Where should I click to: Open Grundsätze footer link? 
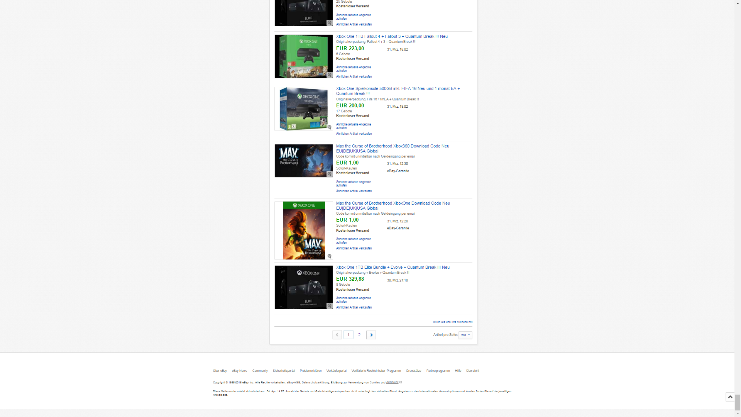coord(414,371)
